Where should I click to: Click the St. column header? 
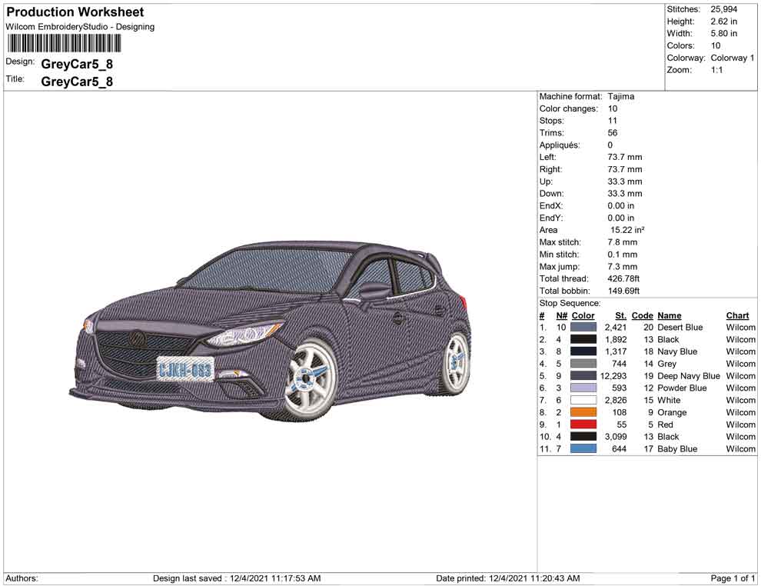coord(620,315)
